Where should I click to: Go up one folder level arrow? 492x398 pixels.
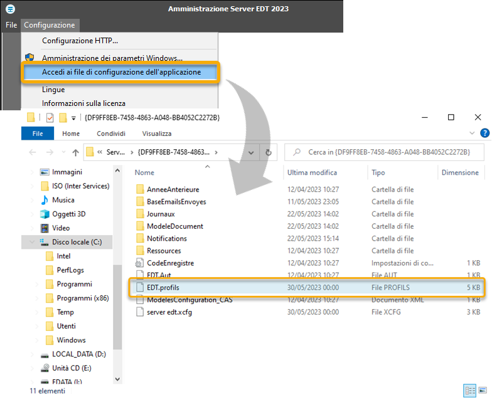[x=75, y=152]
